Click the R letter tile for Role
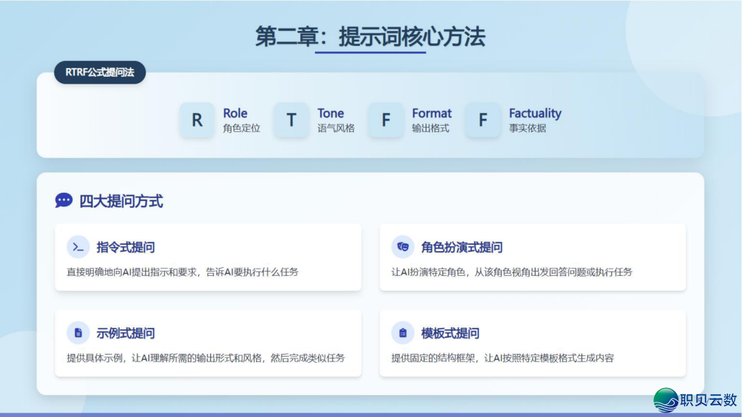This screenshot has height=417, width=742. click(197, 120)
